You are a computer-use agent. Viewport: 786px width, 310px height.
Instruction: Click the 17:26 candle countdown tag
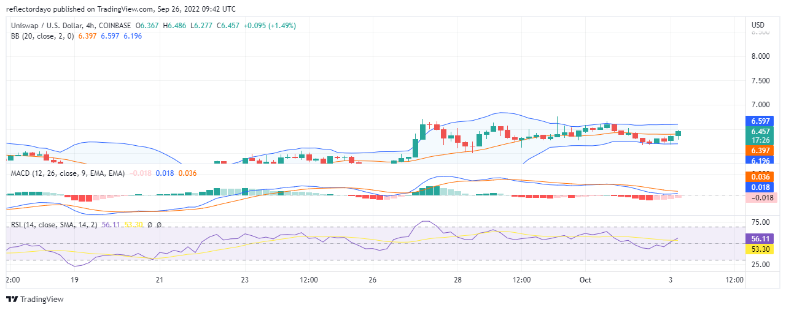tap(761, 140)
